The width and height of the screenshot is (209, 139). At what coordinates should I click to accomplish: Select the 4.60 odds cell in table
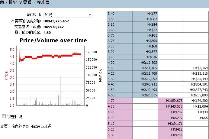[x=120, y=95]
